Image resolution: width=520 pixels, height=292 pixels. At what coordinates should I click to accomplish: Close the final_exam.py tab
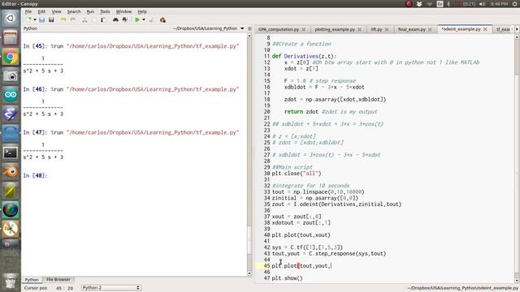coord(430,29)
